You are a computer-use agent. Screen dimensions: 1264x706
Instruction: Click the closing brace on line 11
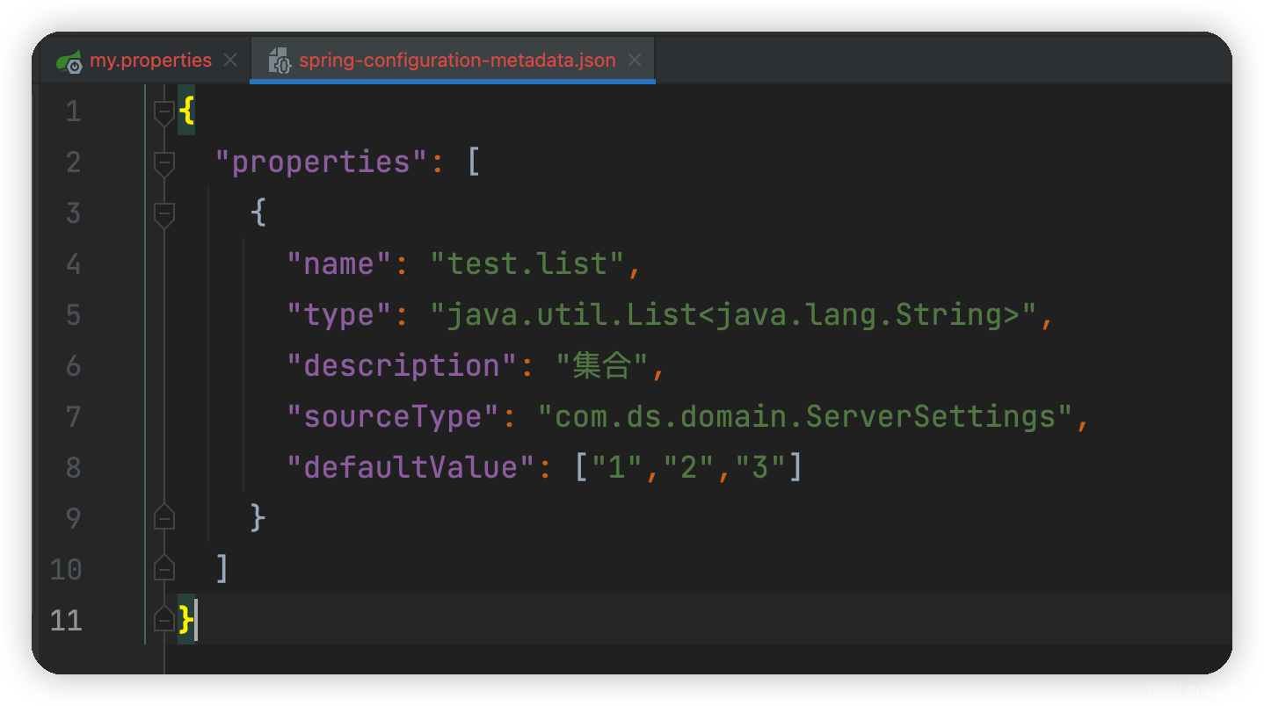point(186,620)
